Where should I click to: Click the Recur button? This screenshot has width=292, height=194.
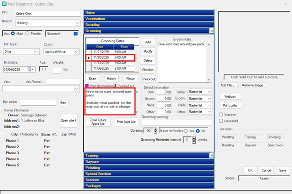[x=131, y=79]
